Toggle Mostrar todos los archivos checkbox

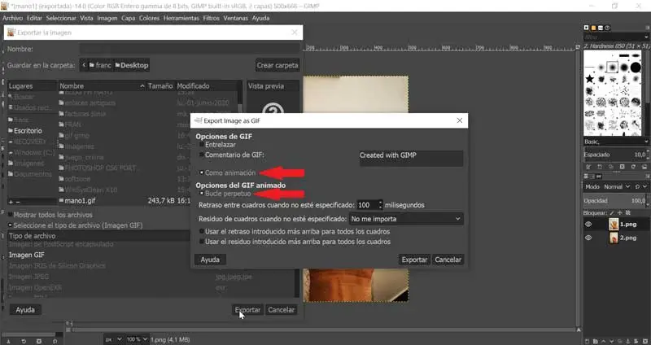pyautogui.click(x=11, y=215)
